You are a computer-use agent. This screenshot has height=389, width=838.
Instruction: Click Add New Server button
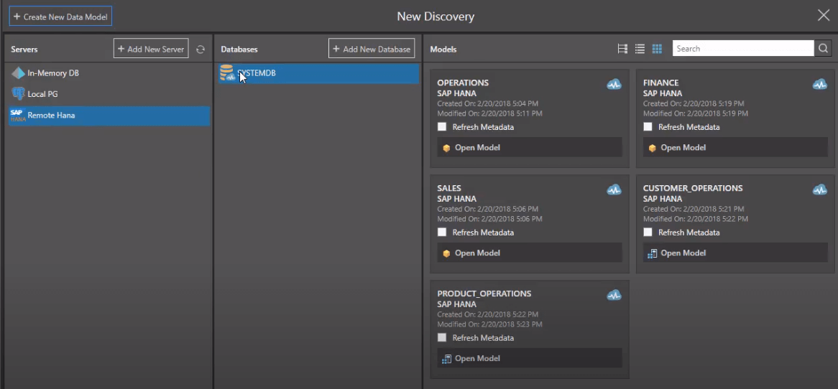151,49
